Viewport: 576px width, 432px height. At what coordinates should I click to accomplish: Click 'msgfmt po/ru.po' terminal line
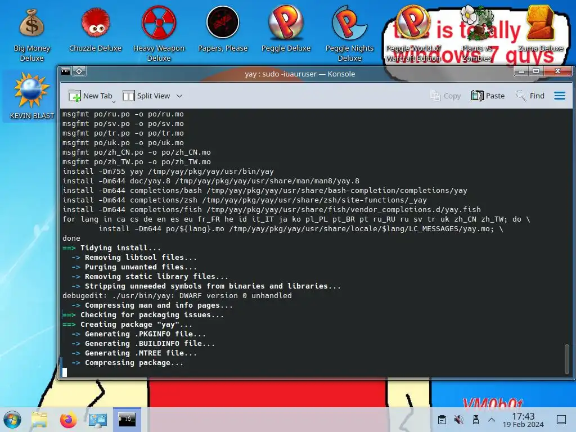[x=123, y=114]
